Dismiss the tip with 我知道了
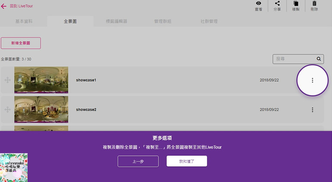The width and height of the screenshot is (332, 182). [187, 161]
